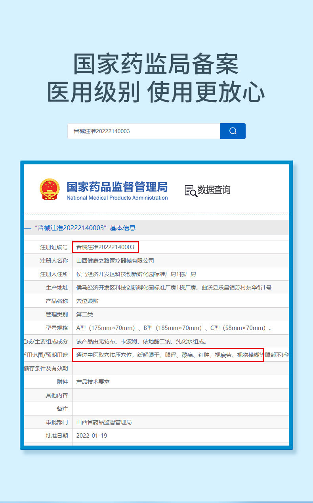Click the blue magnifier search button
The image size is (313, 503).
[233, 131]
